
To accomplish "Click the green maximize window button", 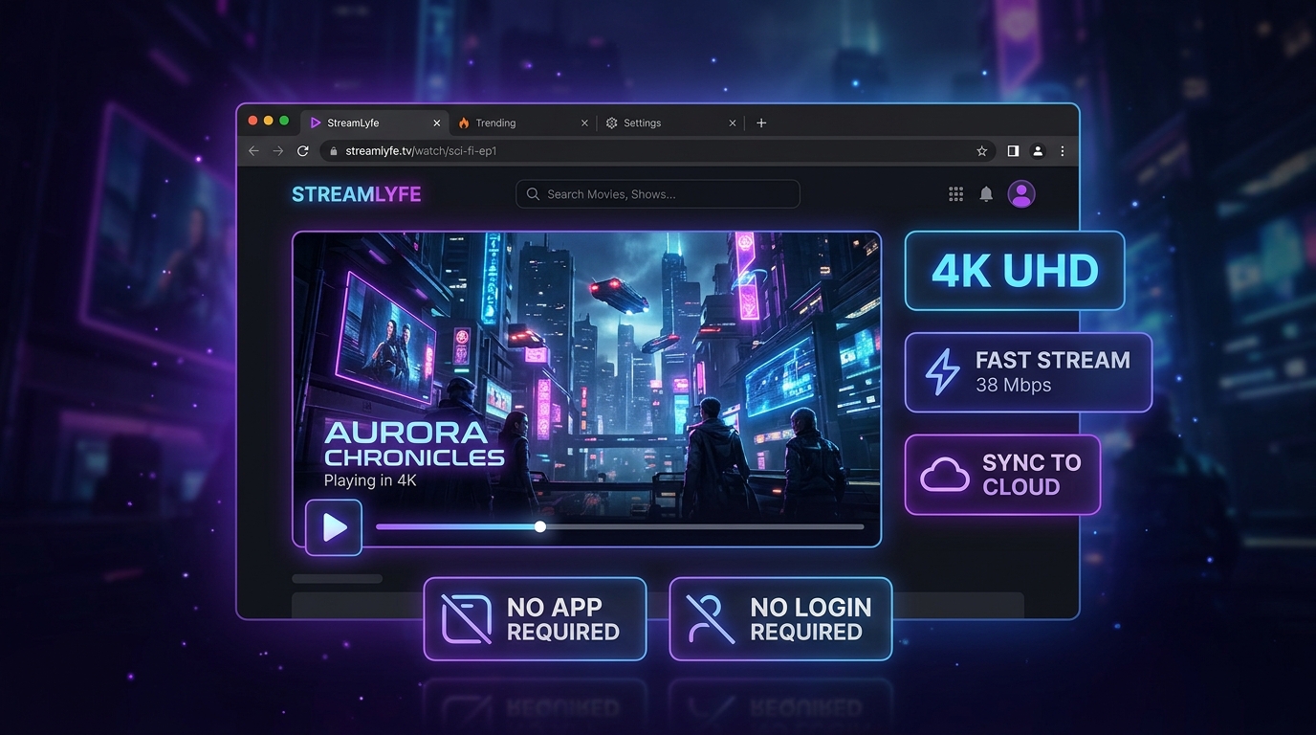I will pyautogui.click(x=284, y=121).
